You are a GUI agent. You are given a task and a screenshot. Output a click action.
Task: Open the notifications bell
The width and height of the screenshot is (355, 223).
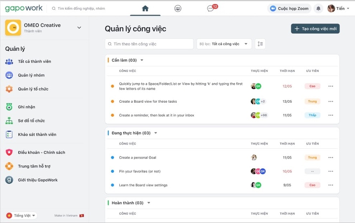[318, 9]
